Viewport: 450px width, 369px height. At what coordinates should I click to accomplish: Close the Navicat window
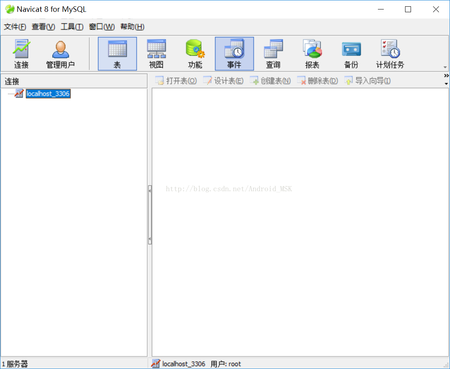click(x=436, y=9)
